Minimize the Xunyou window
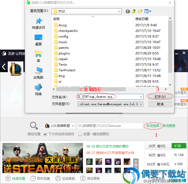 tap(176, 53)
